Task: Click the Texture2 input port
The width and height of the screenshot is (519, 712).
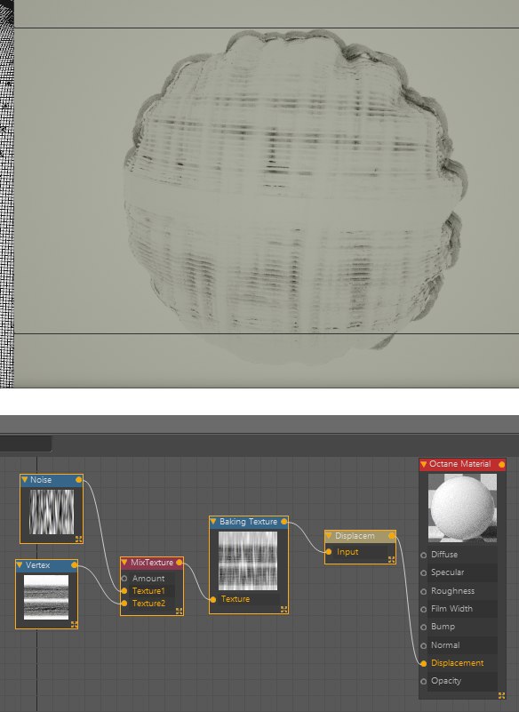Action: (x=124, y=604)
